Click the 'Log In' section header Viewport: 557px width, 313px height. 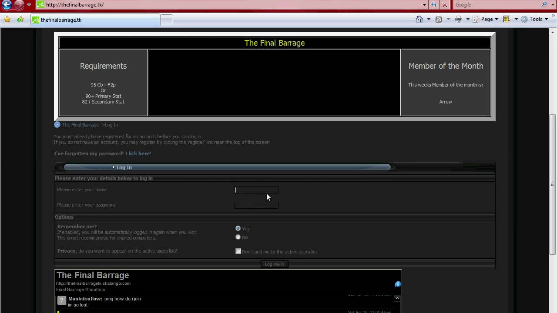pos(124,167)
